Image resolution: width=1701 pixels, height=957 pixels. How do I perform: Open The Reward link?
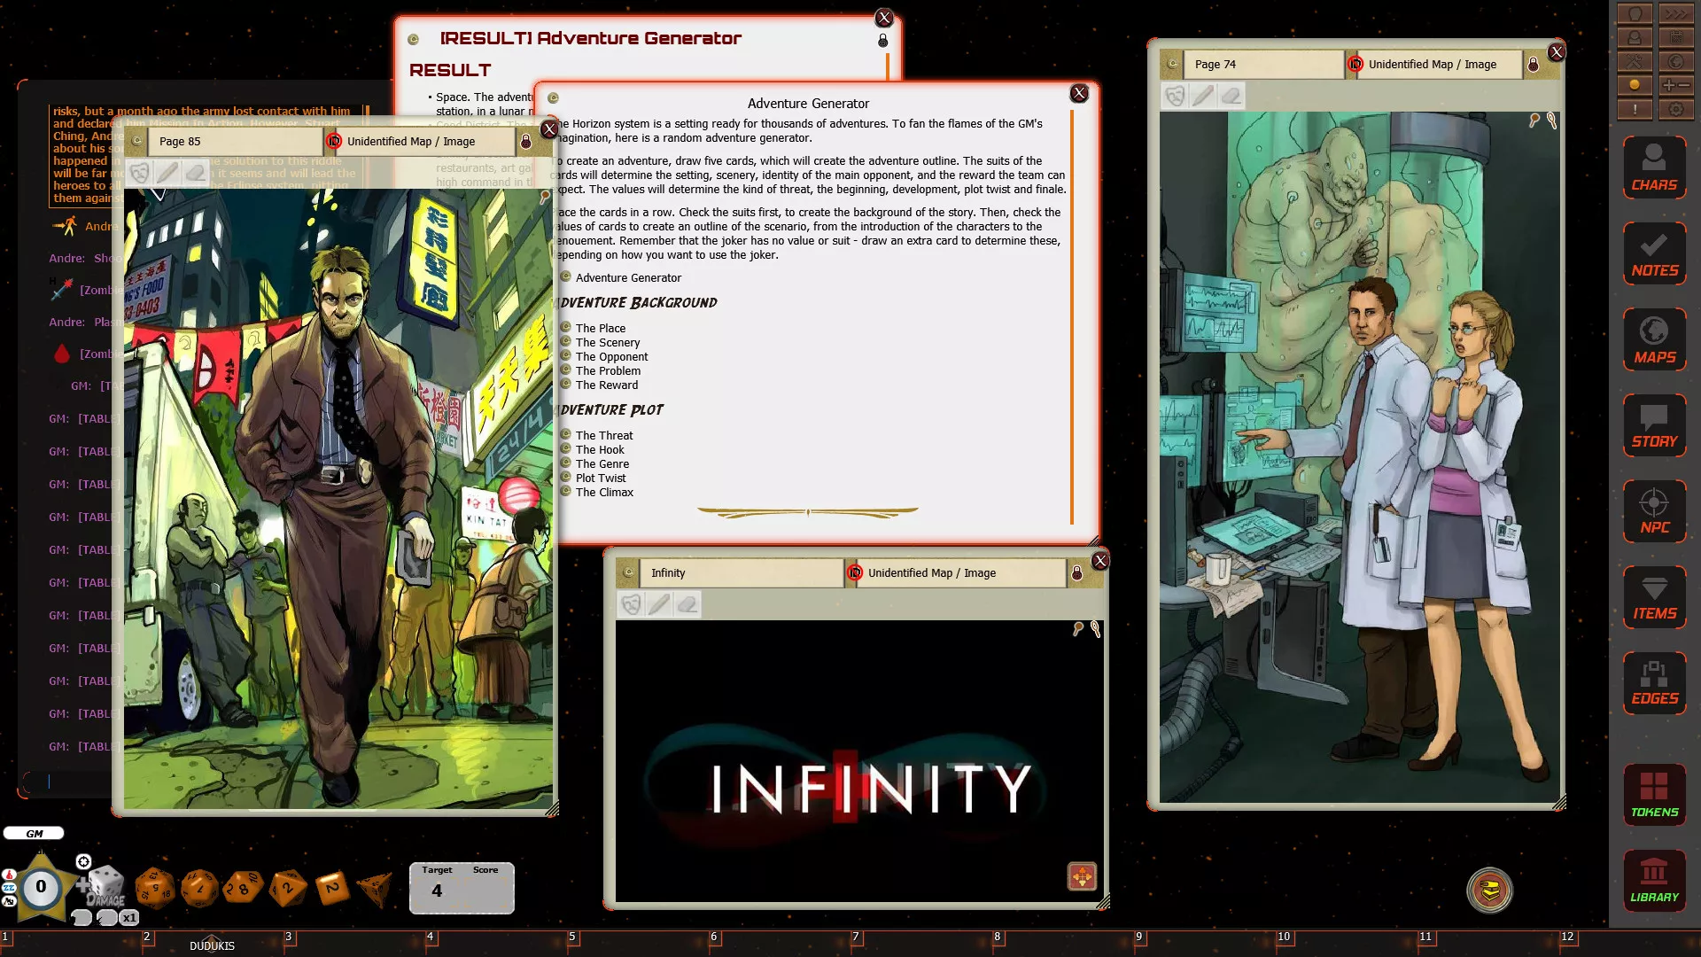coord(607,385)
